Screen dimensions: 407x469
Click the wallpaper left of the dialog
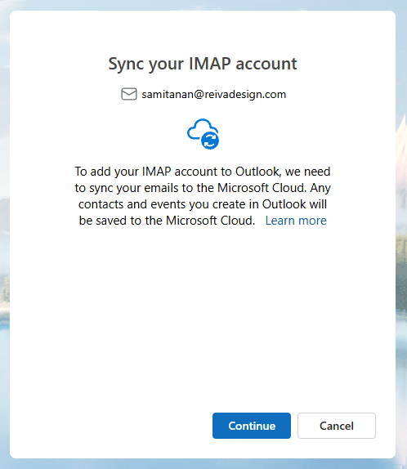click(4, 239)
